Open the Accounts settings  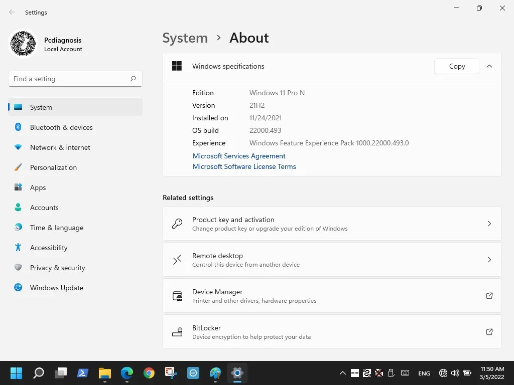[44, 208]
